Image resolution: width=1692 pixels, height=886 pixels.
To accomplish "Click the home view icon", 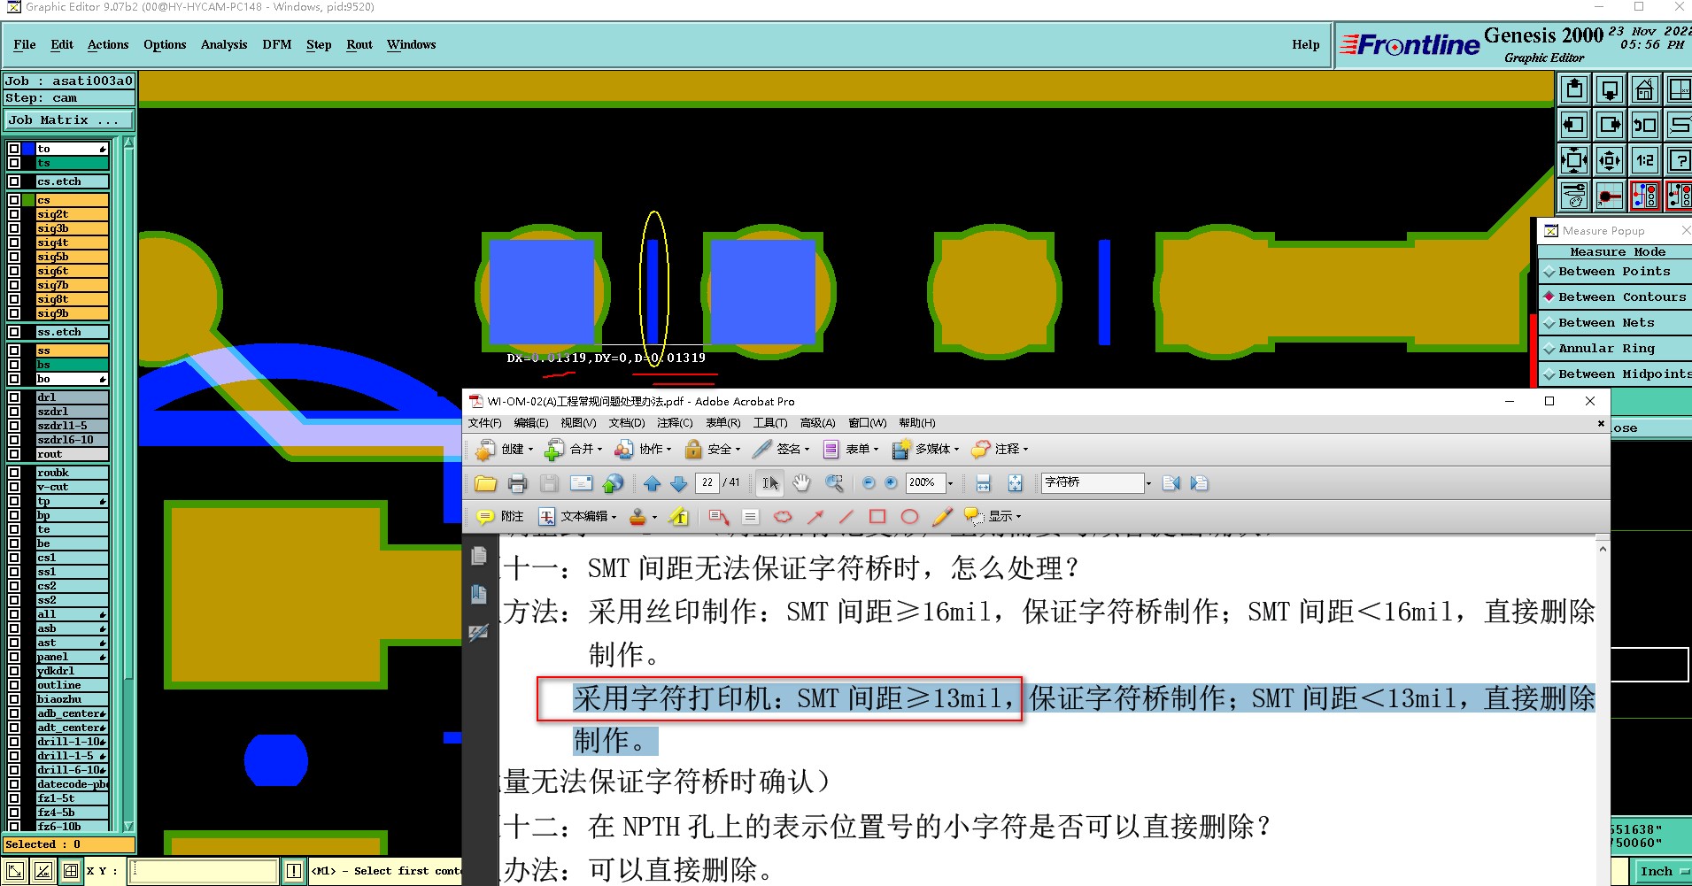I will [x=1645, y=89].
